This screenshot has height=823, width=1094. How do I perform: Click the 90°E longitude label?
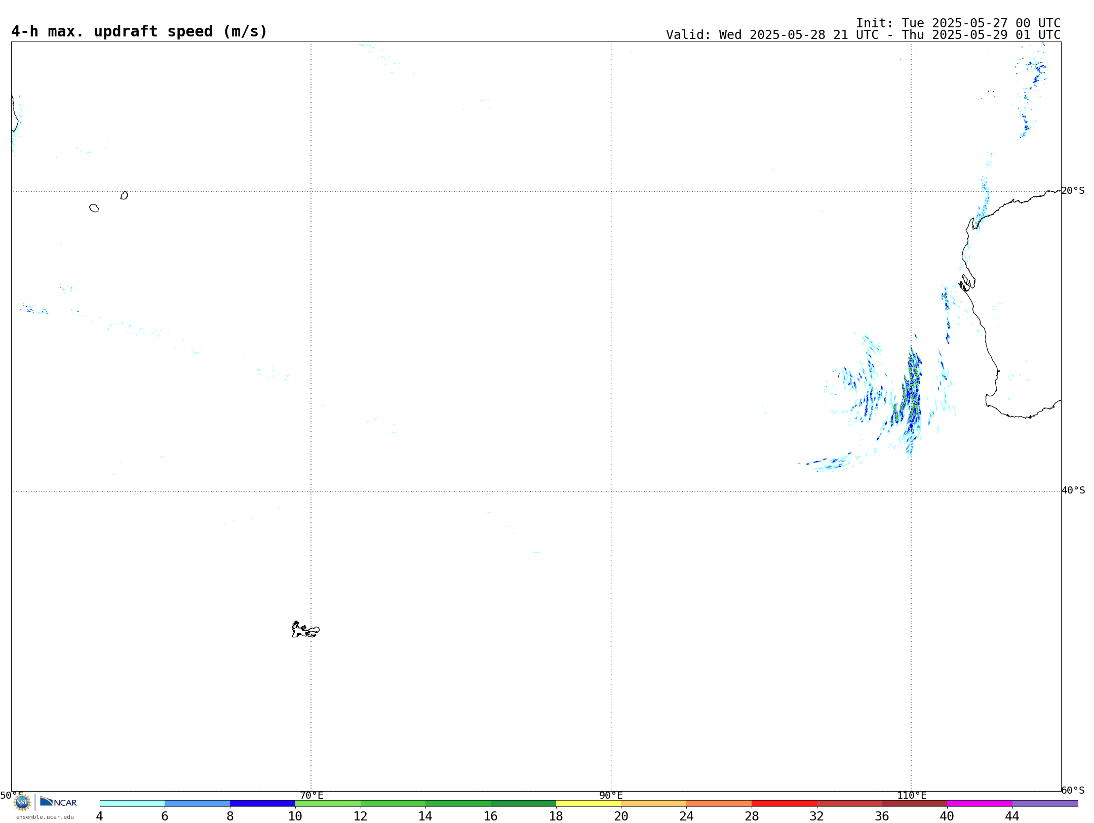611,796
